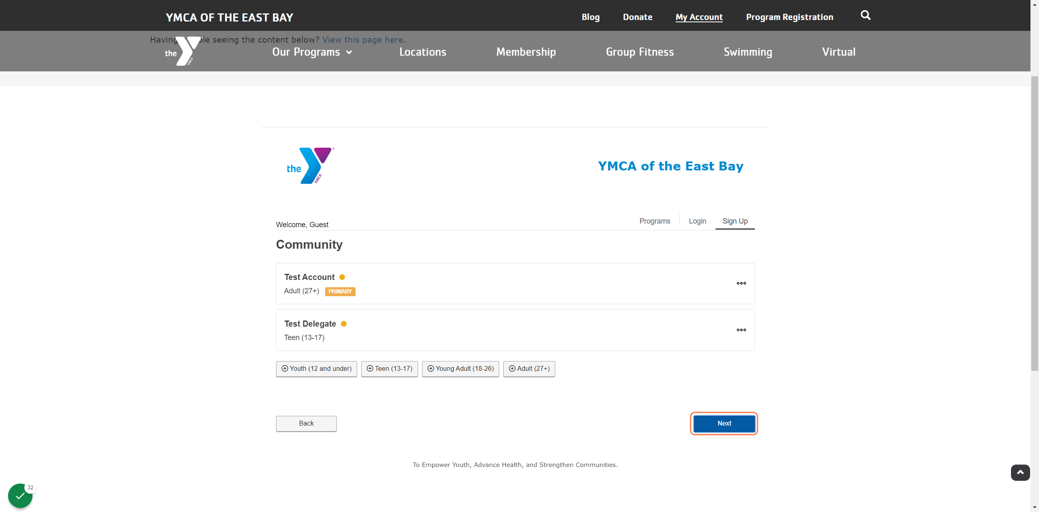Click the Back button
Image resolution: width=1039 pixels, height=512 pixels.
(306, 424)
